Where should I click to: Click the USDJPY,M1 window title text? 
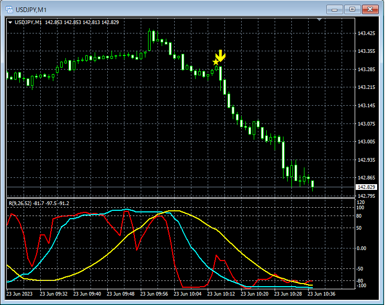pyautogui.click(x=31, y=10)
